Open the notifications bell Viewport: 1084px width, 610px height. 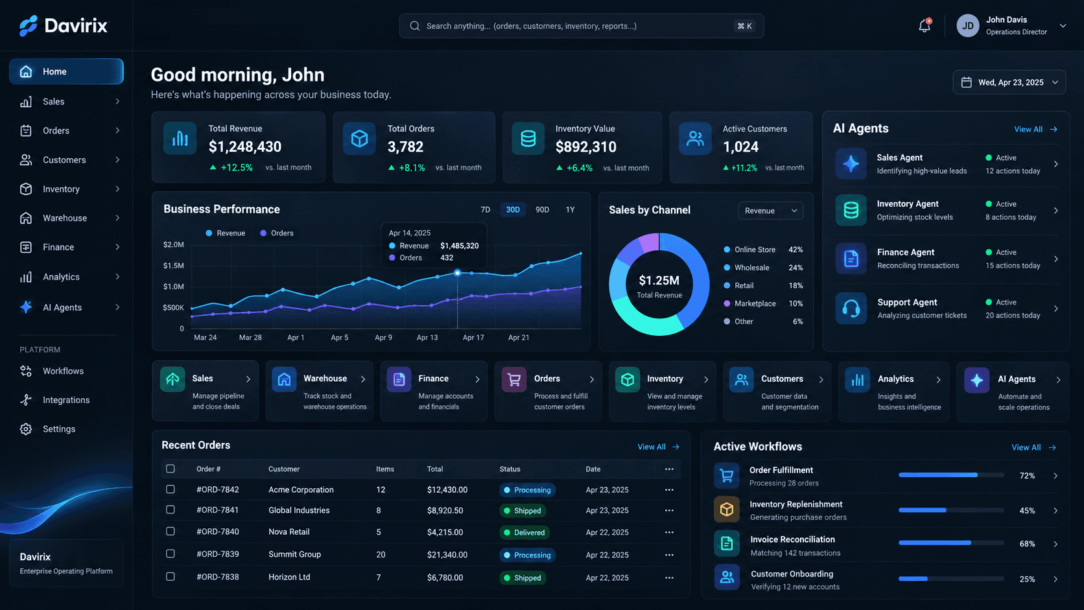click(925, 26)
